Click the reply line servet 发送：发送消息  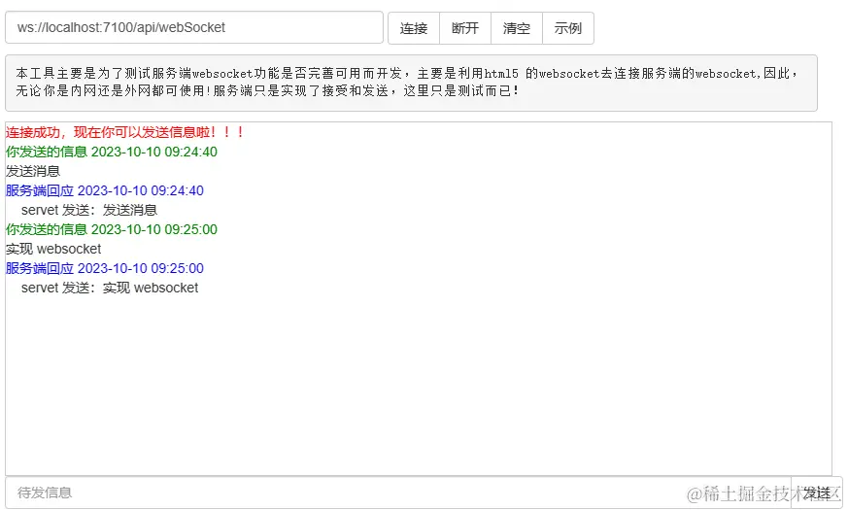tap(89, 211)
